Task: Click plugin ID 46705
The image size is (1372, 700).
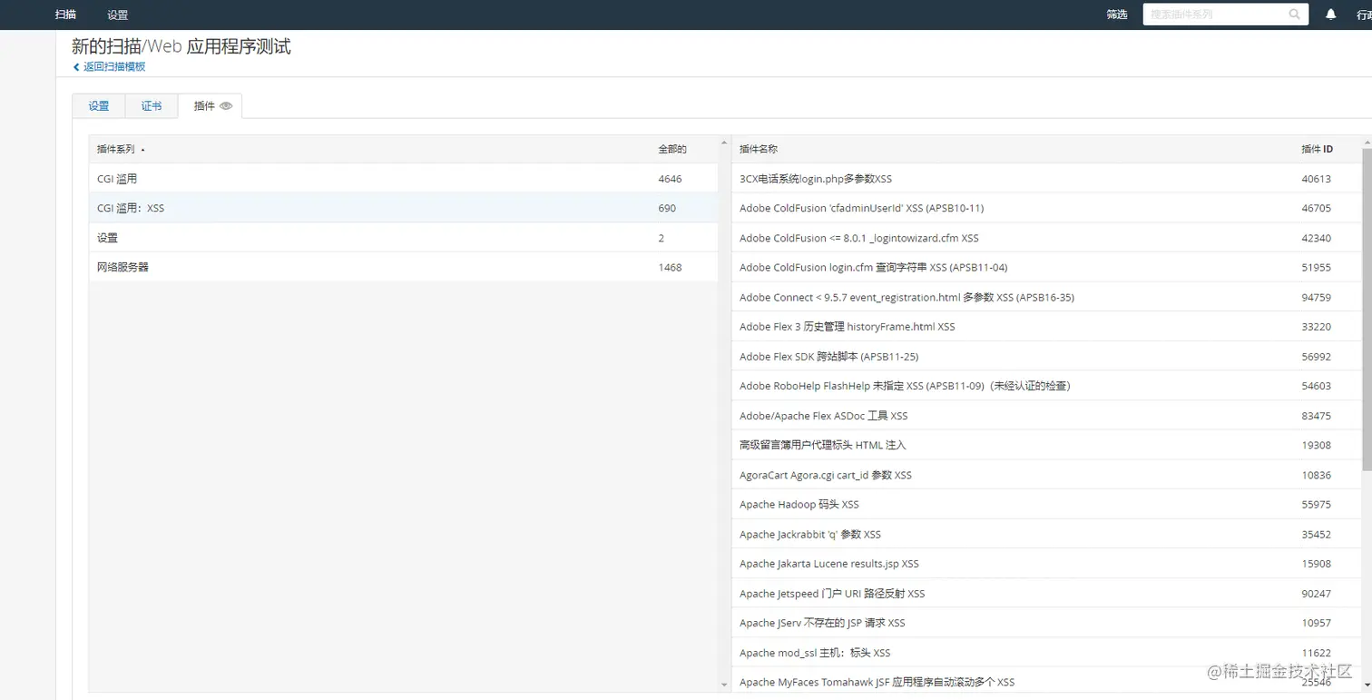Action: (x=1316, y=208)
